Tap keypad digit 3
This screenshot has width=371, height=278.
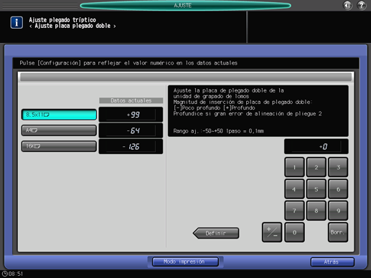(x=338, y=167)
